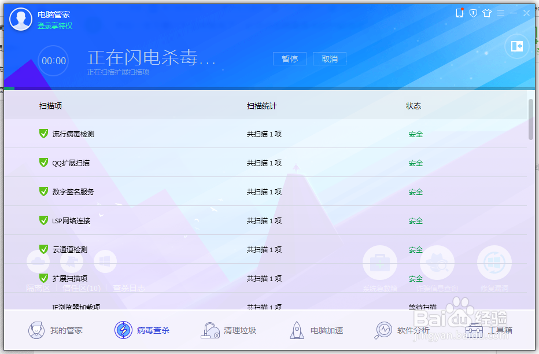Select the LSP网络连接 scan row text
The image size is (539, 354).
click(71, 220)
